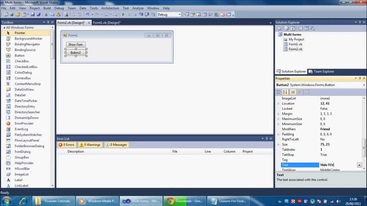
Task: Select the CheckBox control in Toolbox
Action: (26, 61)
